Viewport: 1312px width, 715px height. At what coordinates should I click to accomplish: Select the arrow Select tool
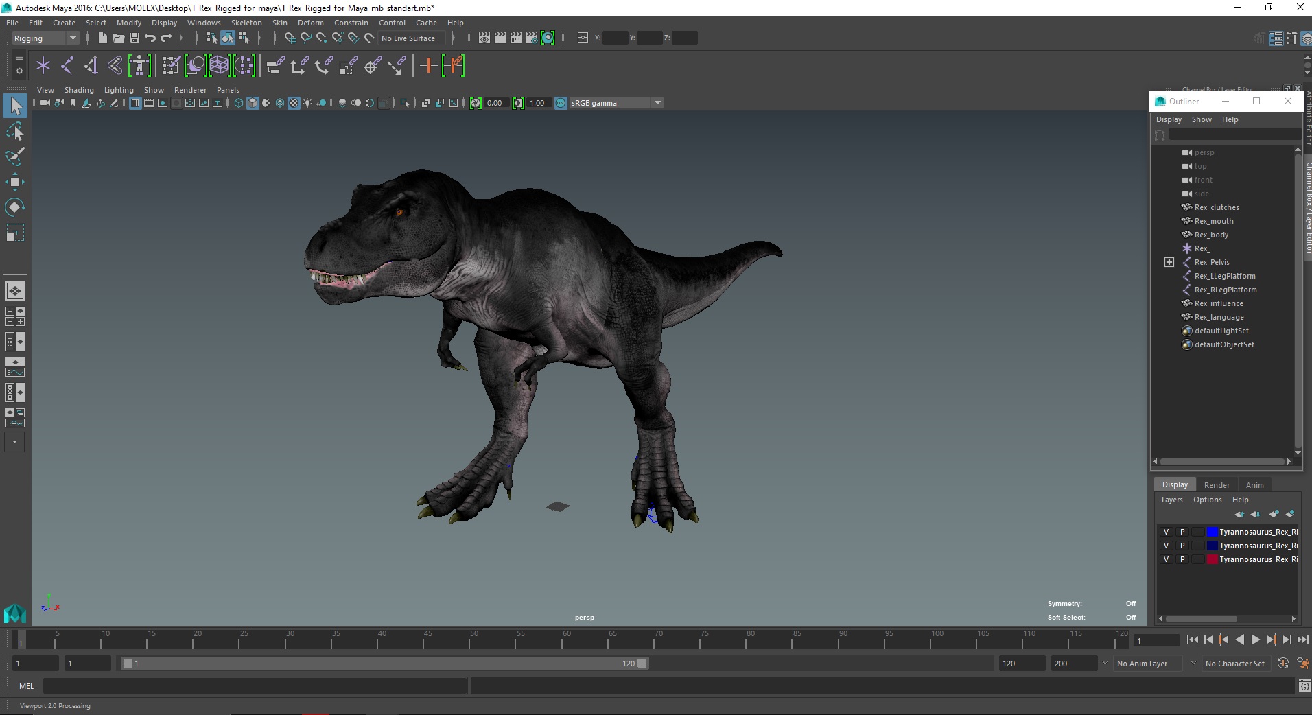pos(15,106)
